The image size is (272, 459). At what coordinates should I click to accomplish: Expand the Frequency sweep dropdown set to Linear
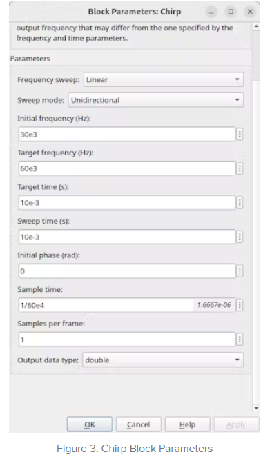(164, 79)
